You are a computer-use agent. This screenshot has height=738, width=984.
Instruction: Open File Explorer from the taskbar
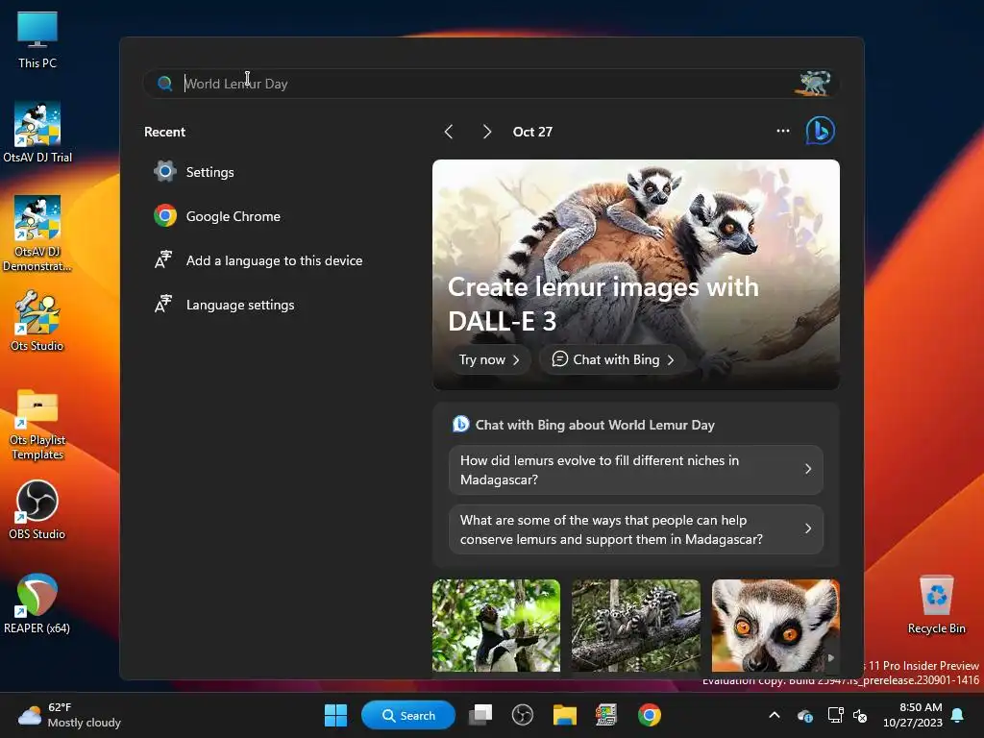click(x=564, y=715)
